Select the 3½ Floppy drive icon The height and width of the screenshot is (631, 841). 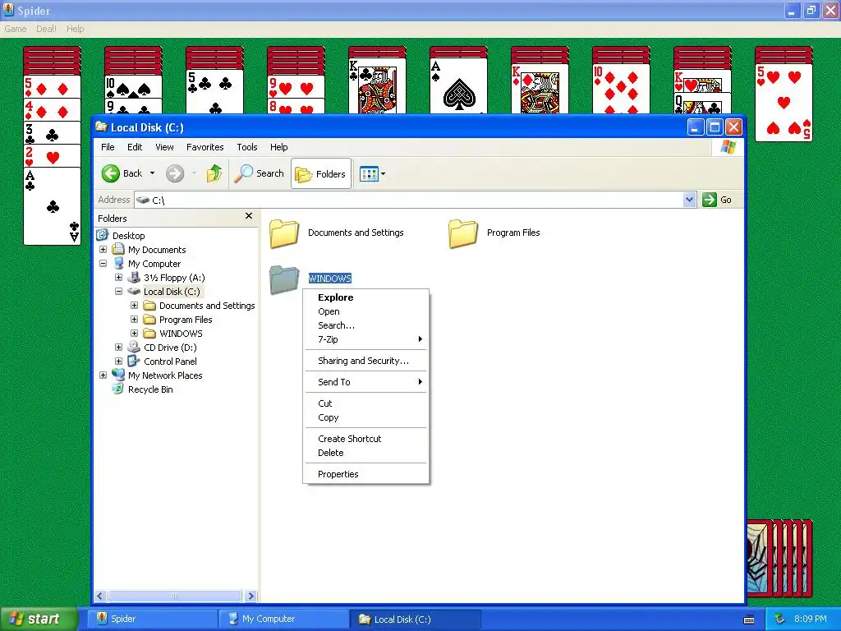[134, 278]
